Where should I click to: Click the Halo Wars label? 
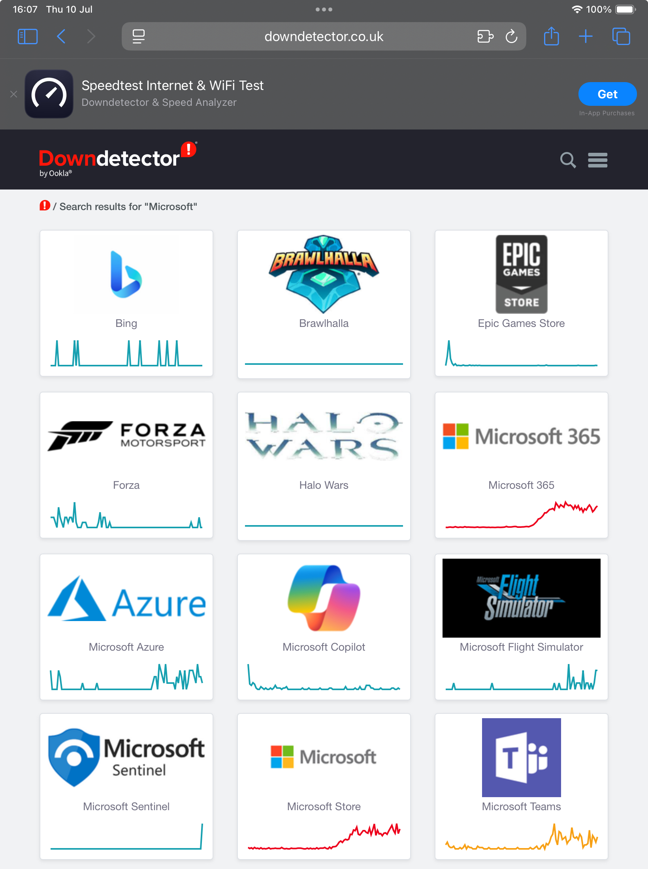coord(324,485)
